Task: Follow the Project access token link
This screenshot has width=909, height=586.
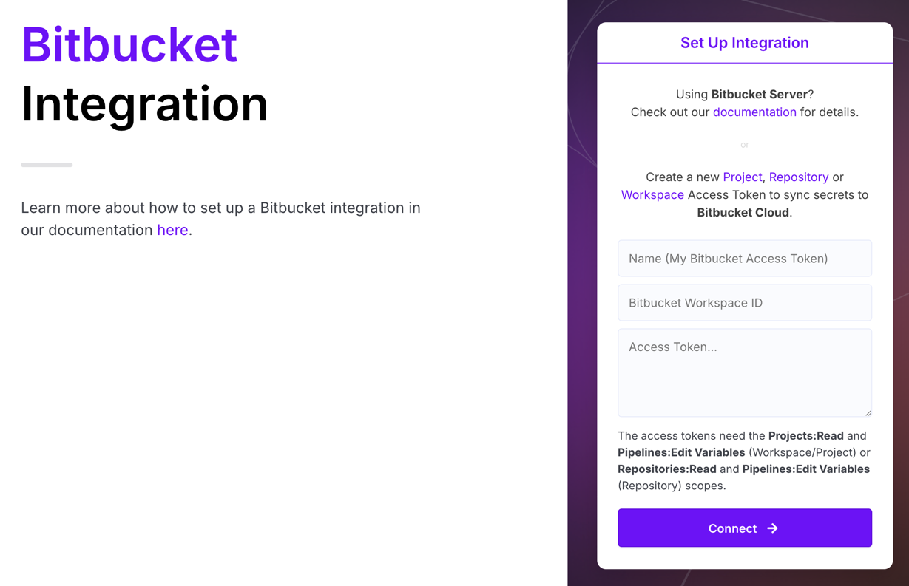Action: coord(742,177)
